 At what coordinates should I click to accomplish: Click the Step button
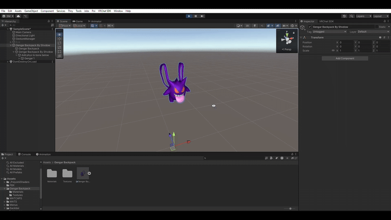pos(202,16)
